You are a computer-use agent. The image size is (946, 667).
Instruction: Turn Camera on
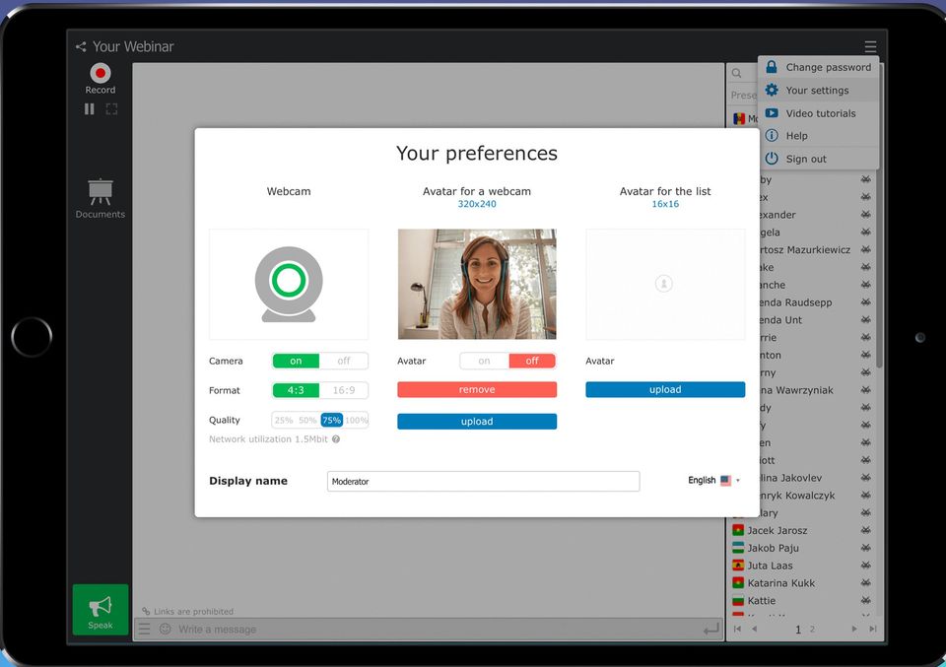[296, 361]
